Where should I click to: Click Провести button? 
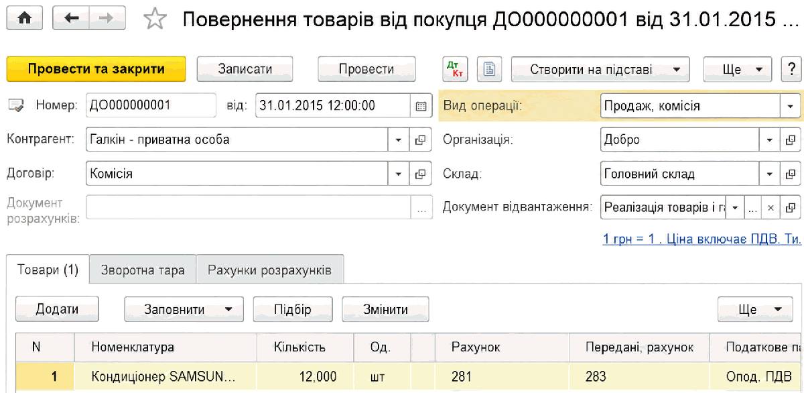point(366,69)
